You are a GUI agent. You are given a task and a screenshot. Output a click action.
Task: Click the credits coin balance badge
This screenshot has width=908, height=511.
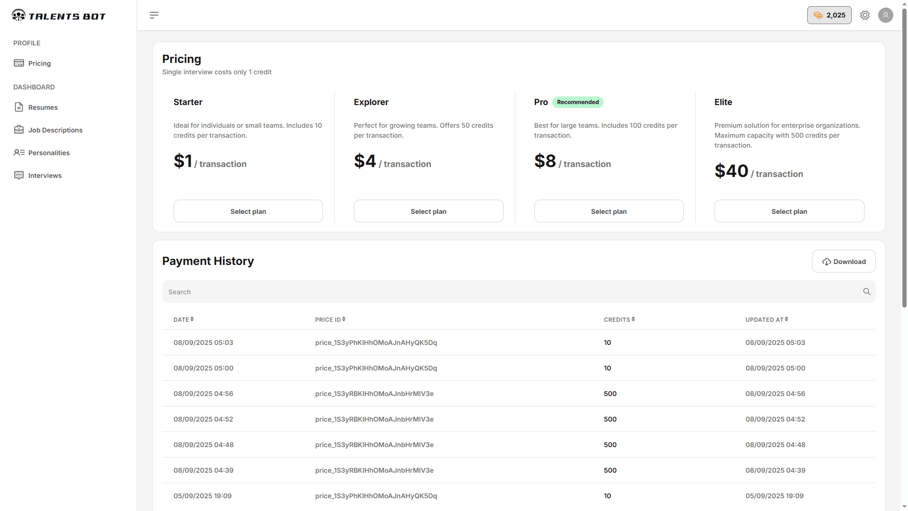tap(829, 15)
